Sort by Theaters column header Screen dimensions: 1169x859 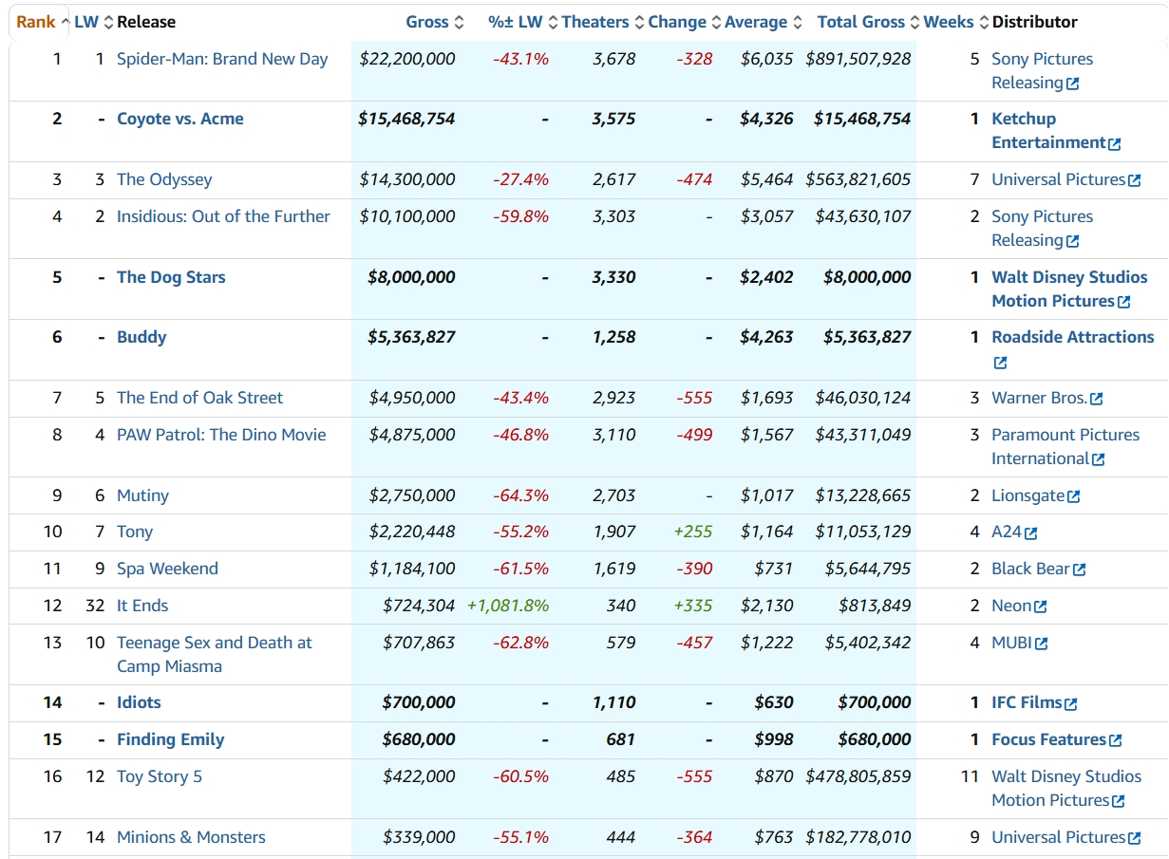coord(595,22)
